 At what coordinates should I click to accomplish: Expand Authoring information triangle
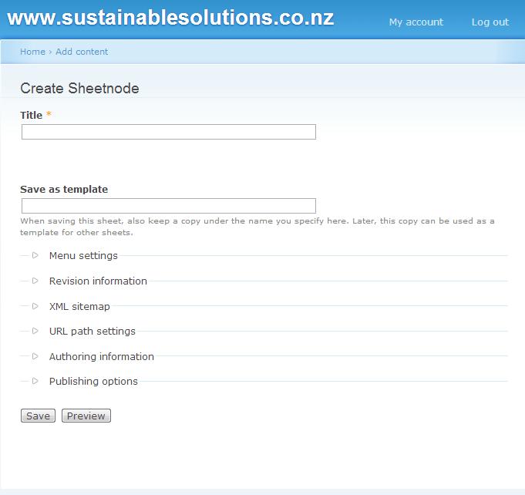click(x=35, y=356)
